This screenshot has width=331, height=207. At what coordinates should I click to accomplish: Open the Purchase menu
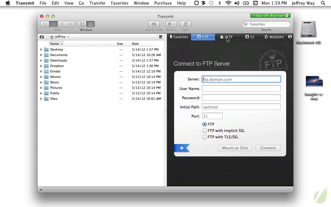tap(163, 3)
